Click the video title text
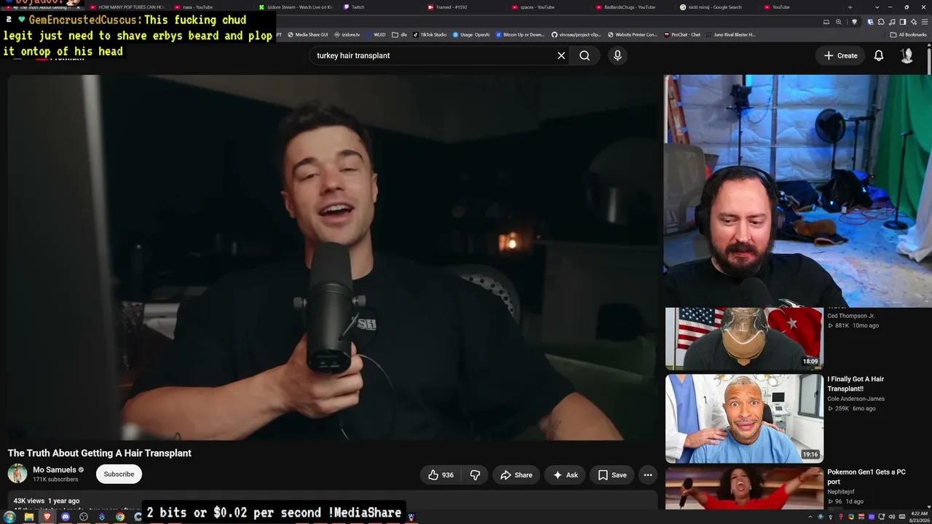Image resolution: width=932 pixels, height=524 pixels. [100, 453]
